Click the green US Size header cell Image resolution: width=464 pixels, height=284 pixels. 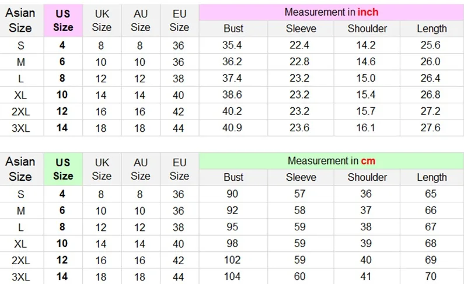(x=64, y=169)
